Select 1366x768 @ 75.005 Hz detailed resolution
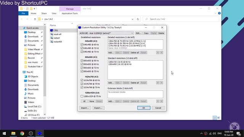244x137 pixels. (x=127, y=41)
